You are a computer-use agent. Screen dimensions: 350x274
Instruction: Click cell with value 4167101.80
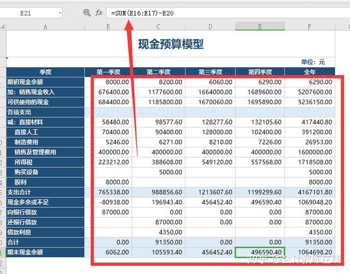(x=310, y=192)
